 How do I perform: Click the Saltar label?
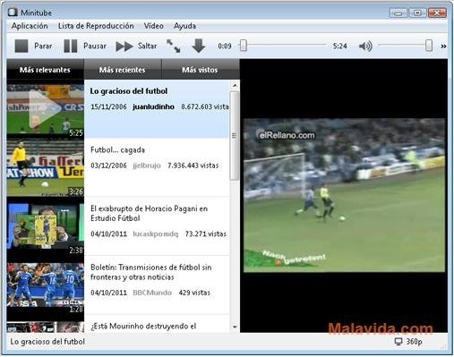pos(147,46)
